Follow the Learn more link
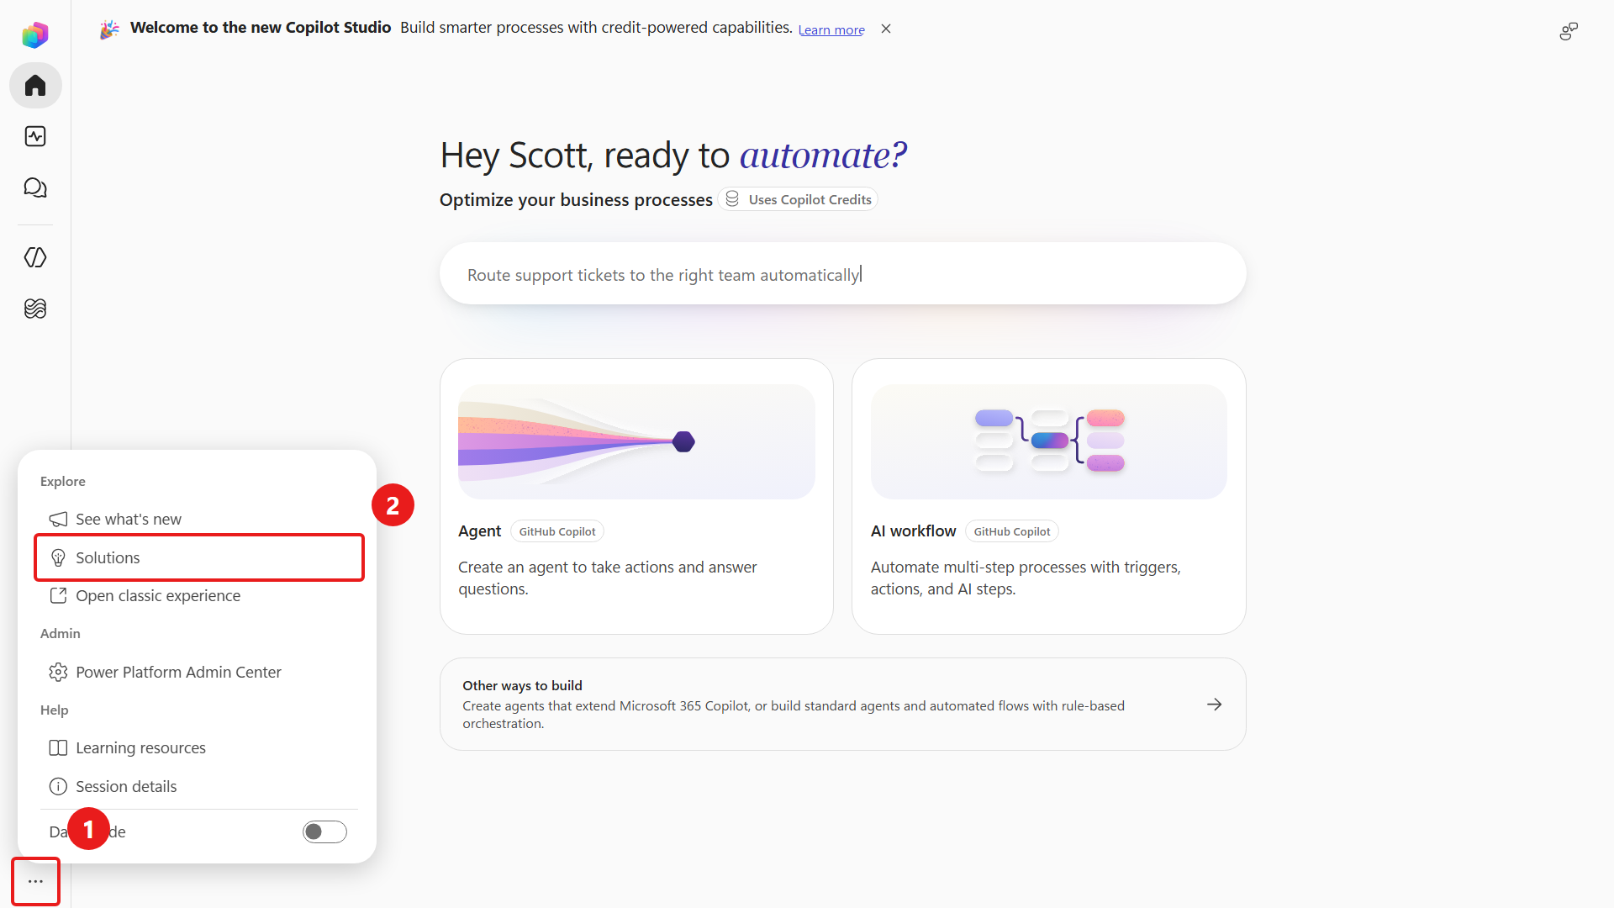This screenshot has width=1614, height=908. coord(831,29)
